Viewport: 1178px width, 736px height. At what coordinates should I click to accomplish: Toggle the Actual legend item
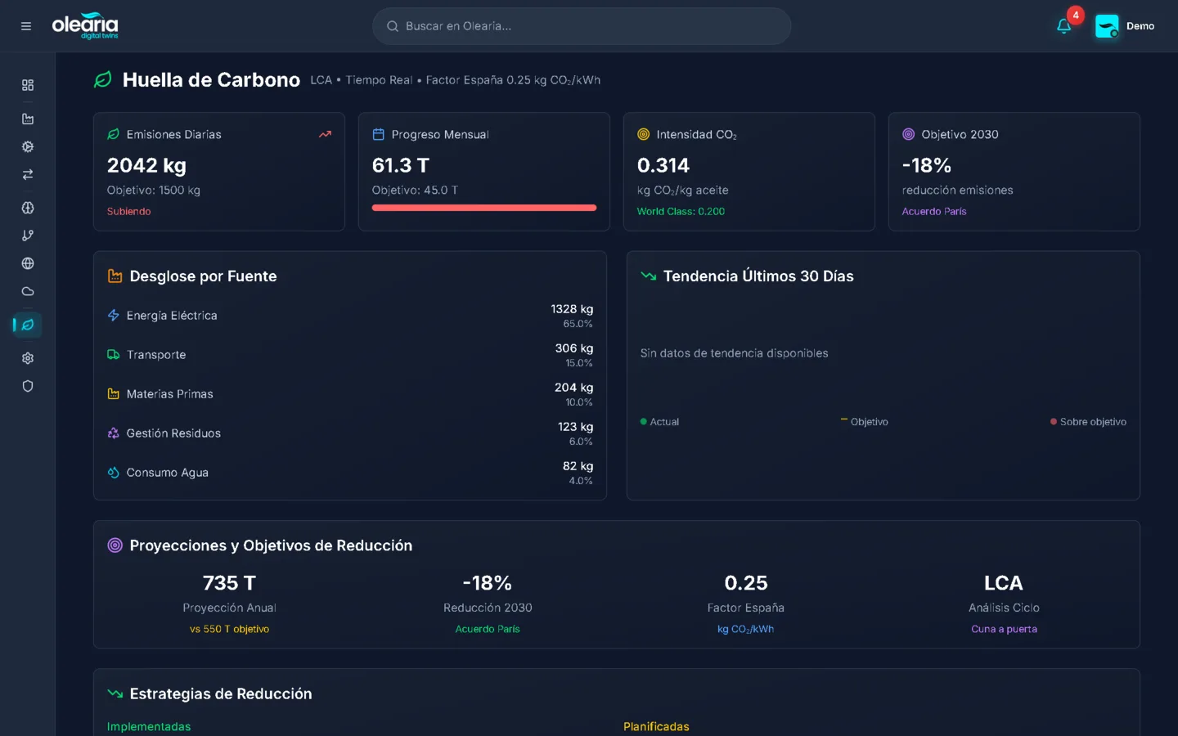pyautogui.click(x=659, y=422)
